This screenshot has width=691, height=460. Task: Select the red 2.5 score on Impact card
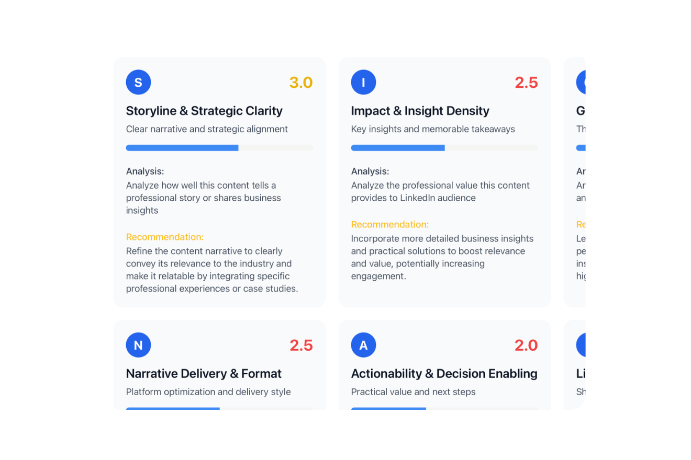526,82
